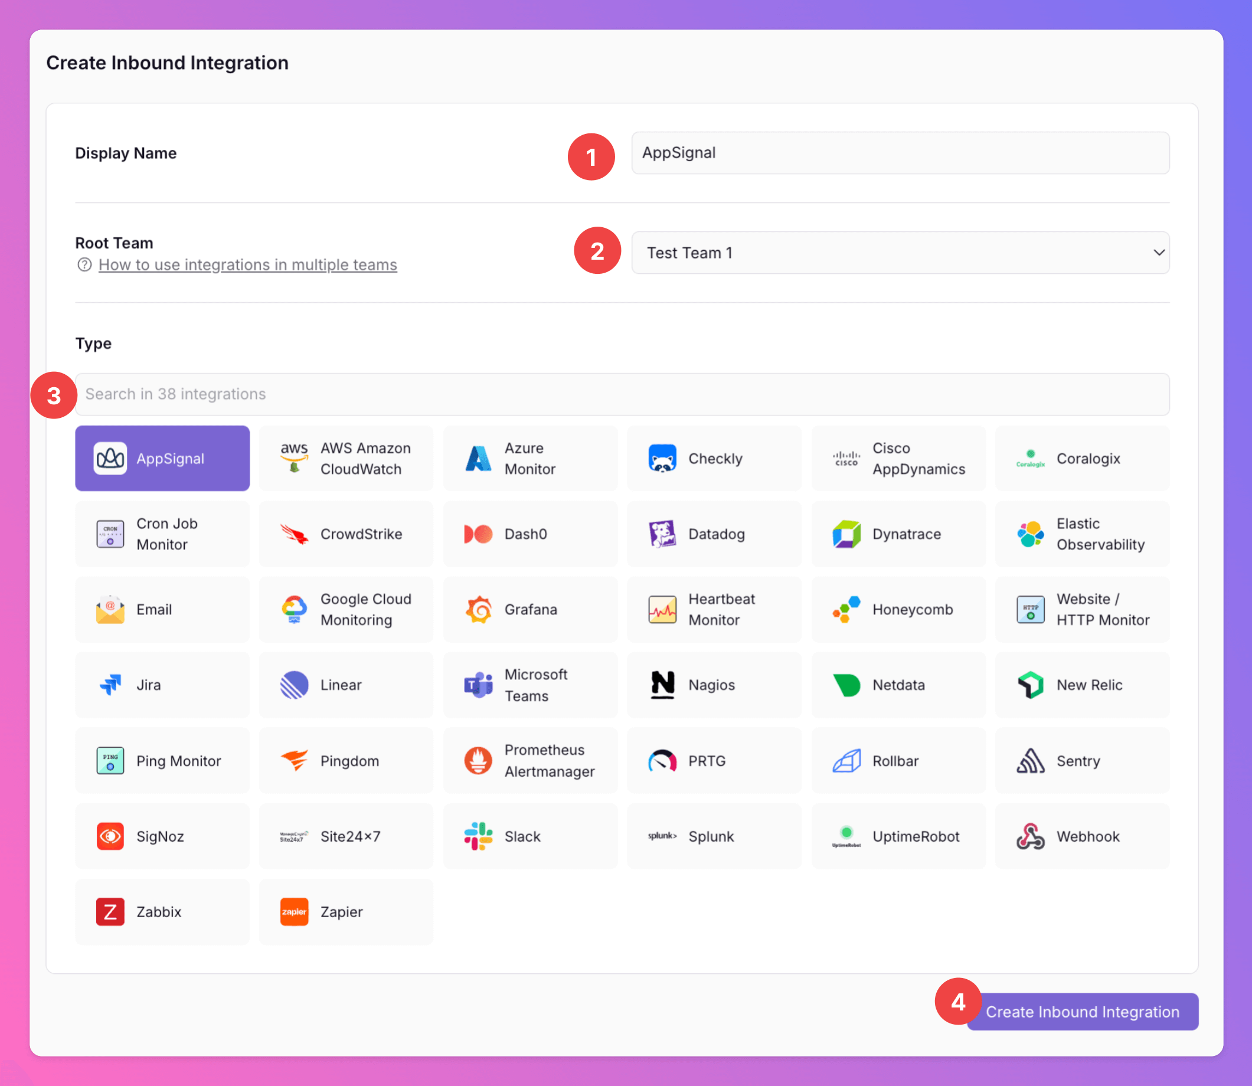The image size is (1252, 1086).
Task: Click the Create Inbound Integration button
Action: pyautogui.click(x=1082, y=1012)
